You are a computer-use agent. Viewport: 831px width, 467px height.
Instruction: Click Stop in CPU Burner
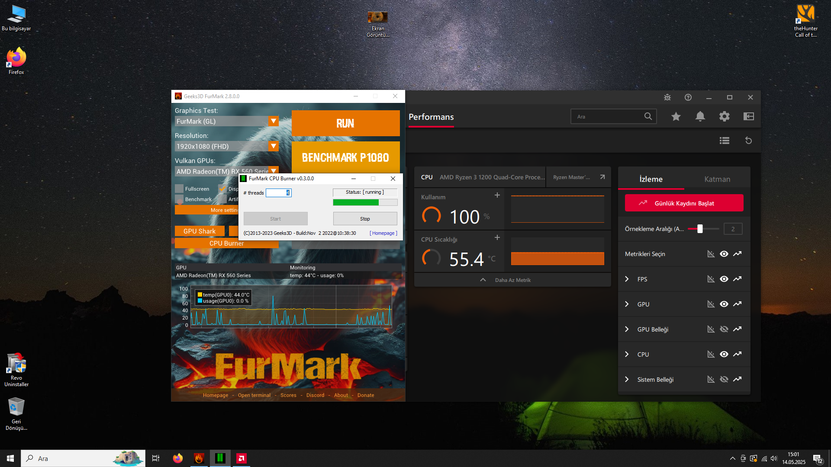tap(365, 219)
